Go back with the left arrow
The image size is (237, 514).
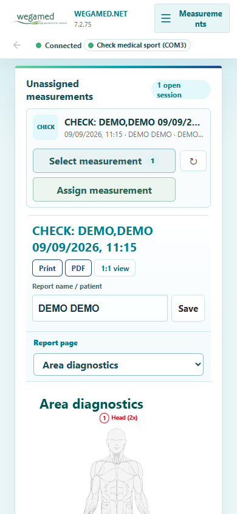pos(16,45)
